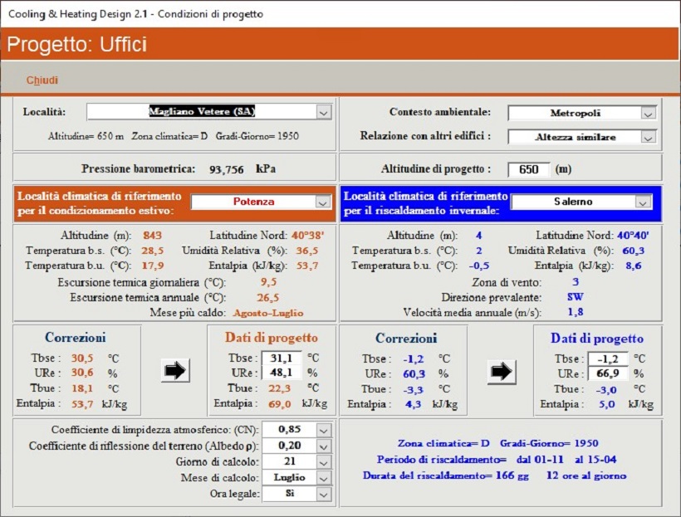The width and height of the screenshot is (681, 517).
Task: Click the summer Entalpia value 53,7 near Latitudine
Action: click(x=307, y=266)
